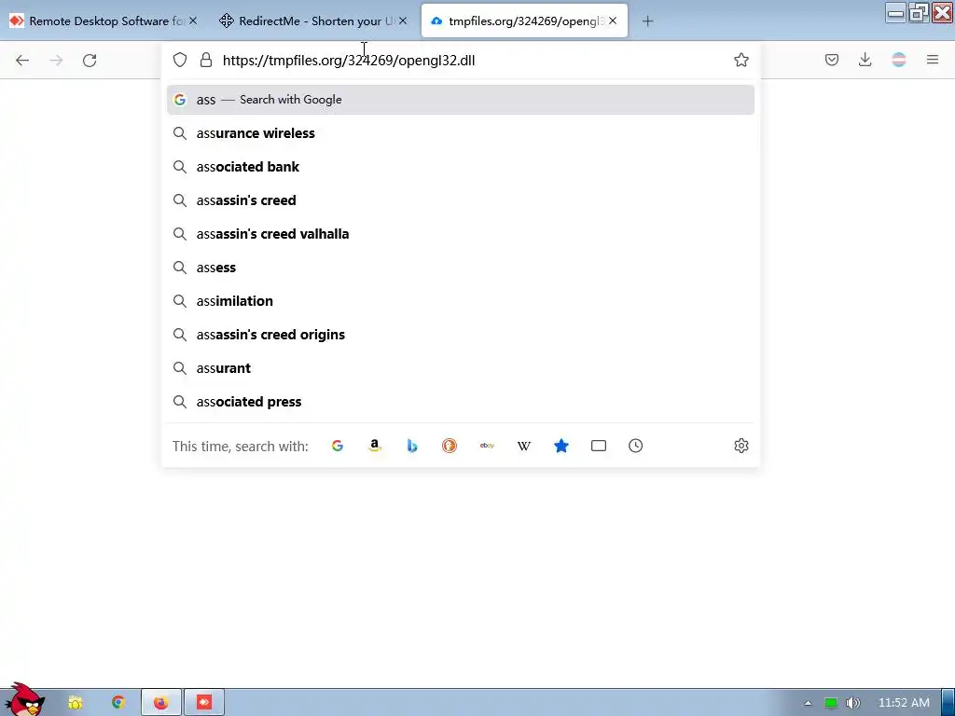Open a new tab

click(x=648, y=21)
